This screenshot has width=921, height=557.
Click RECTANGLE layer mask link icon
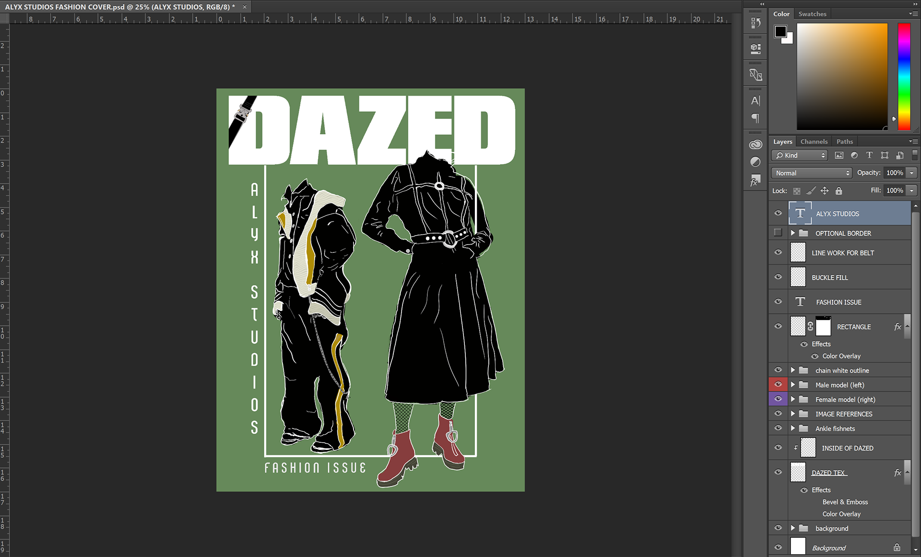tap(810, 326)
